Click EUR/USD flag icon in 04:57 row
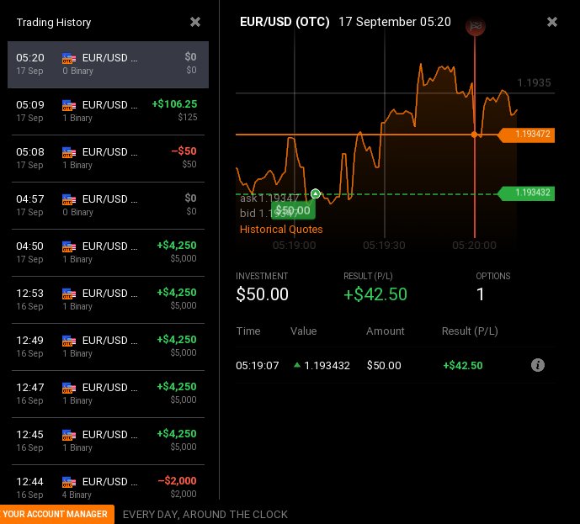This screenshot has height=524, width=580. pyautogui.click(x=69, y=199)
